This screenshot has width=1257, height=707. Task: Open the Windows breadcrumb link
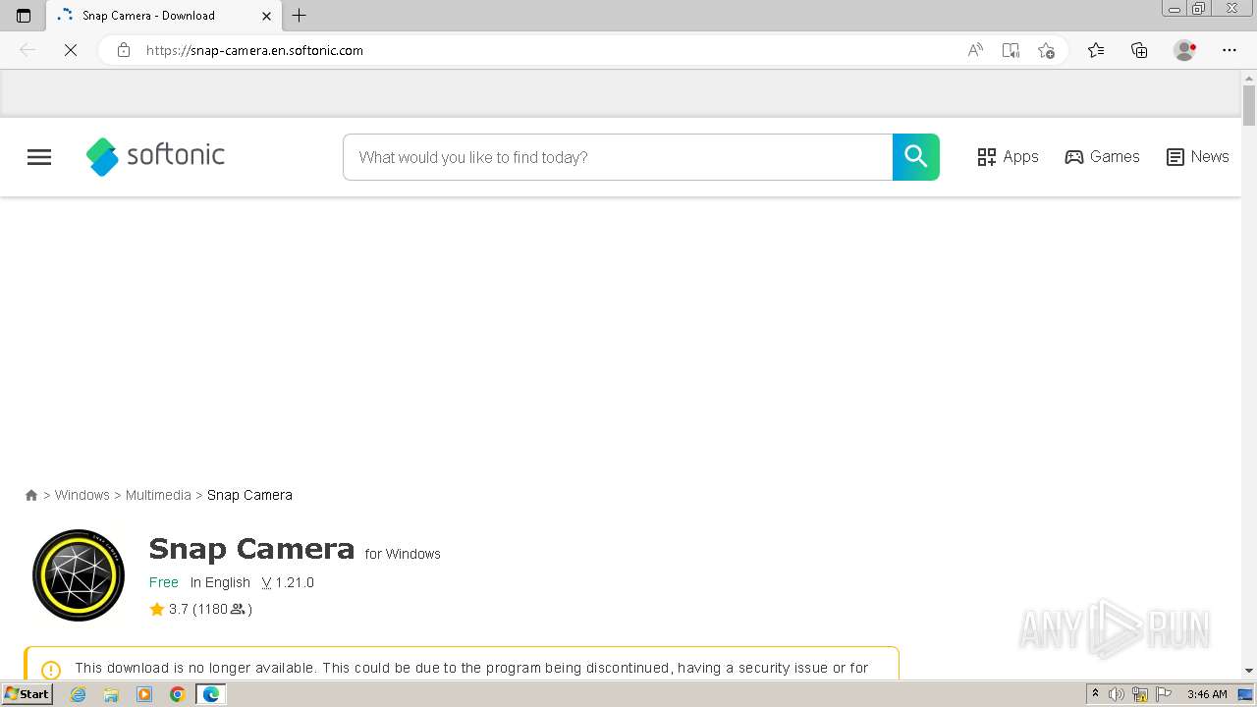[x=82, y=495]
